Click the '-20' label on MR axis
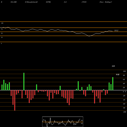 pyautogui.click(x=124, y=96)
